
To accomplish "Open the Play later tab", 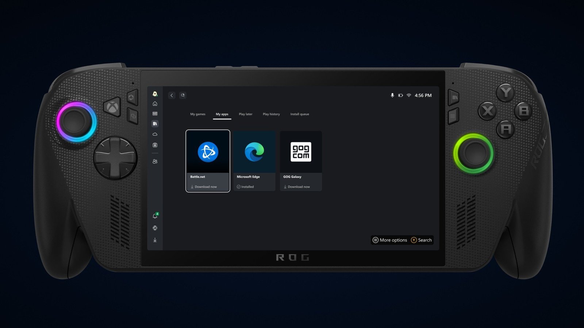I will [245, 114].
